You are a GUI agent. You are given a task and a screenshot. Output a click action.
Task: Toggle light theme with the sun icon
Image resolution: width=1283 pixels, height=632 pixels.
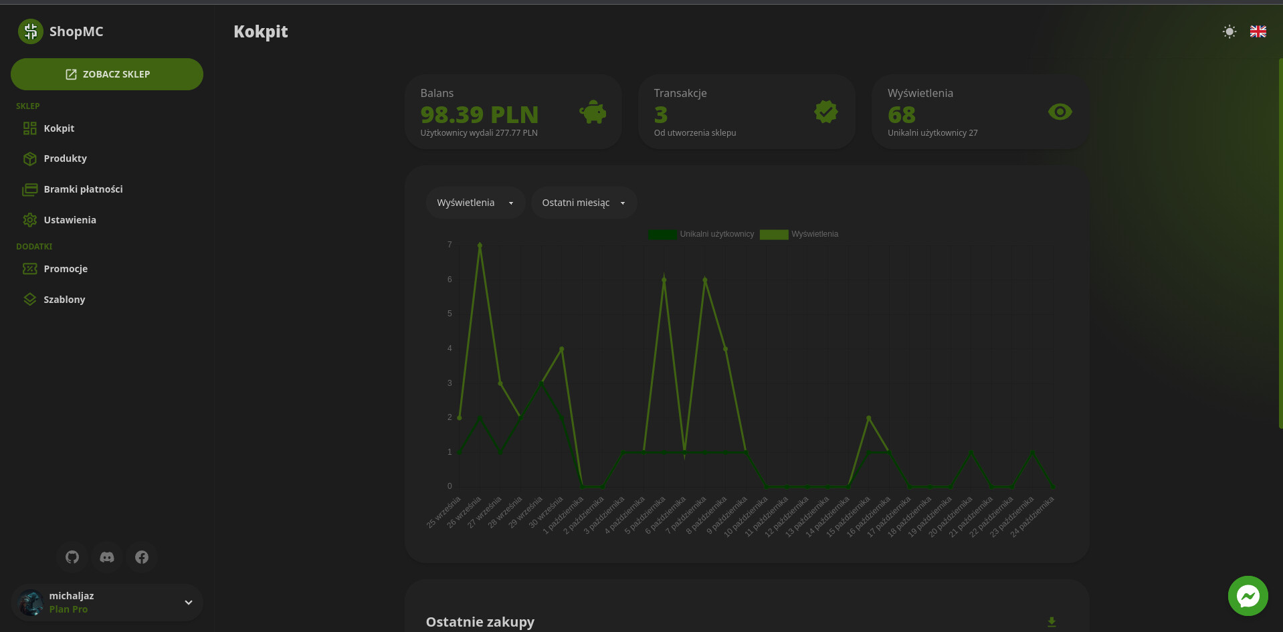[x=1229, y=31]
